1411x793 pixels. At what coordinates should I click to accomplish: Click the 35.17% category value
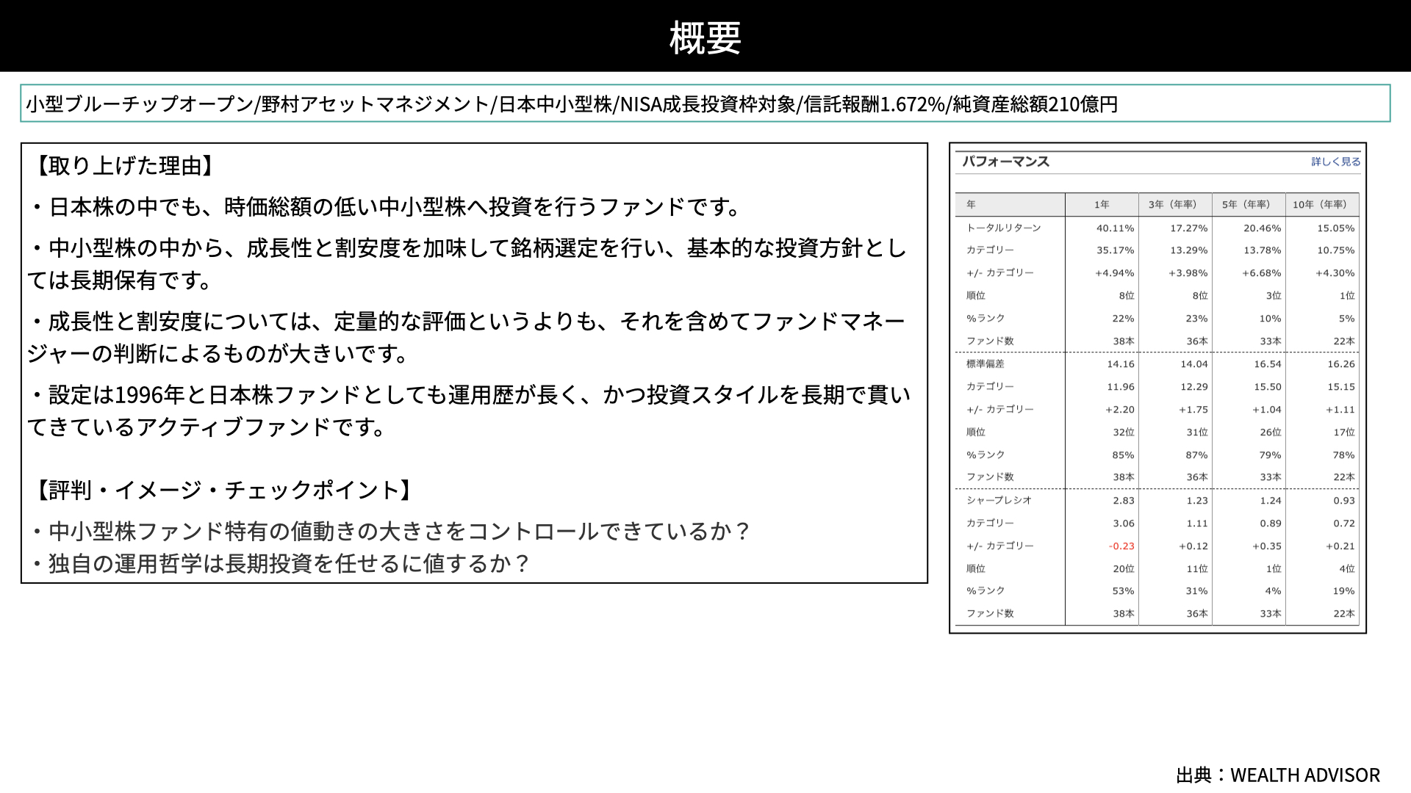pos(1116,250)
